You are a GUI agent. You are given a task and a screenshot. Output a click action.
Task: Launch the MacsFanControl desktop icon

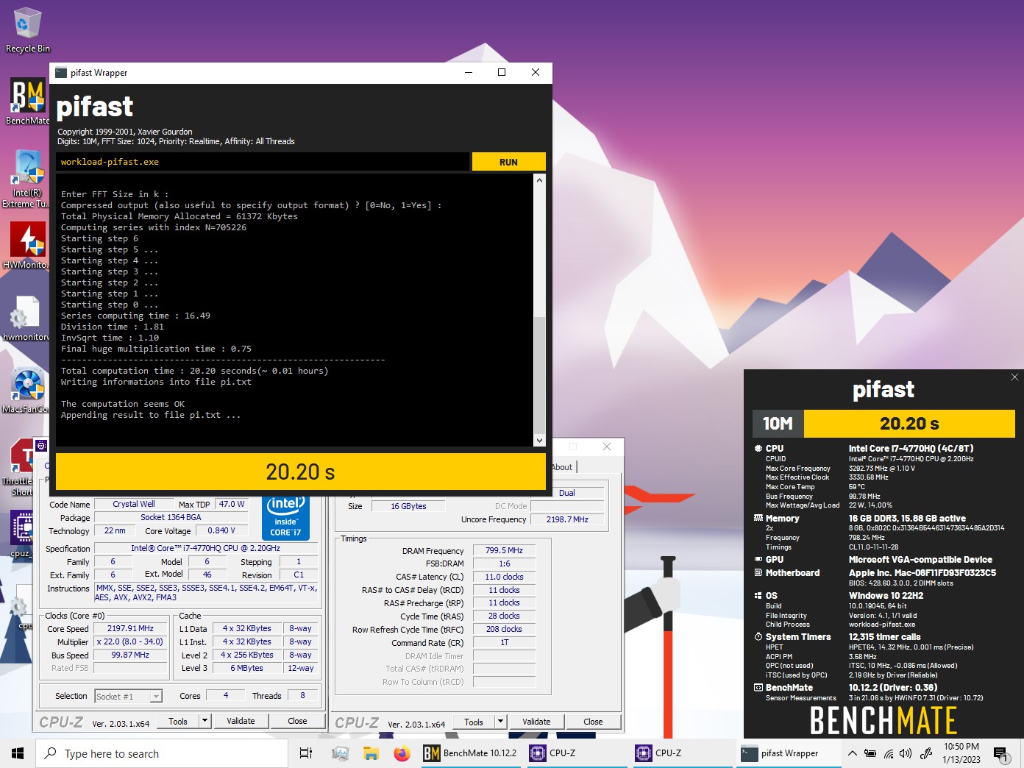[x=27, y=390]
